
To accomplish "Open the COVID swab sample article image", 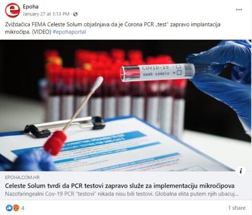I will coord(125,105).
